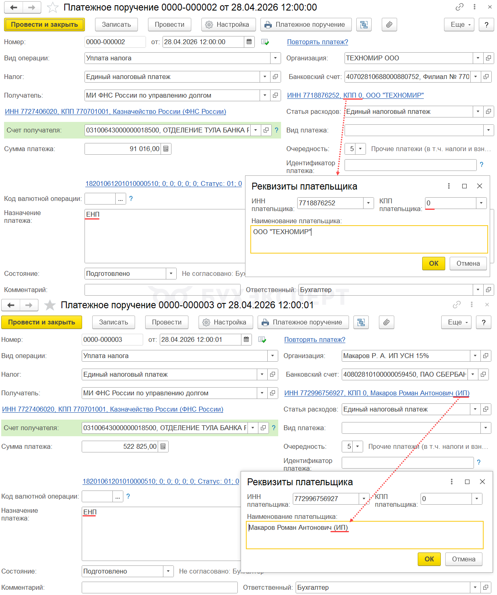Click Отмена in lower Реквизиты плательщика dialog
Image resolution: width=497 pixels, height=595 pixels.
pyautogui.click(x=464, y=559)
